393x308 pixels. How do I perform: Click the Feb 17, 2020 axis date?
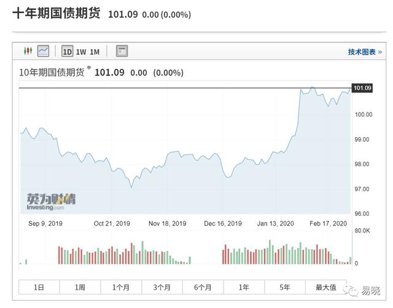(329, 223)
